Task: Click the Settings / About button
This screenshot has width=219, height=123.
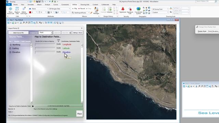Action: point(78,33)
